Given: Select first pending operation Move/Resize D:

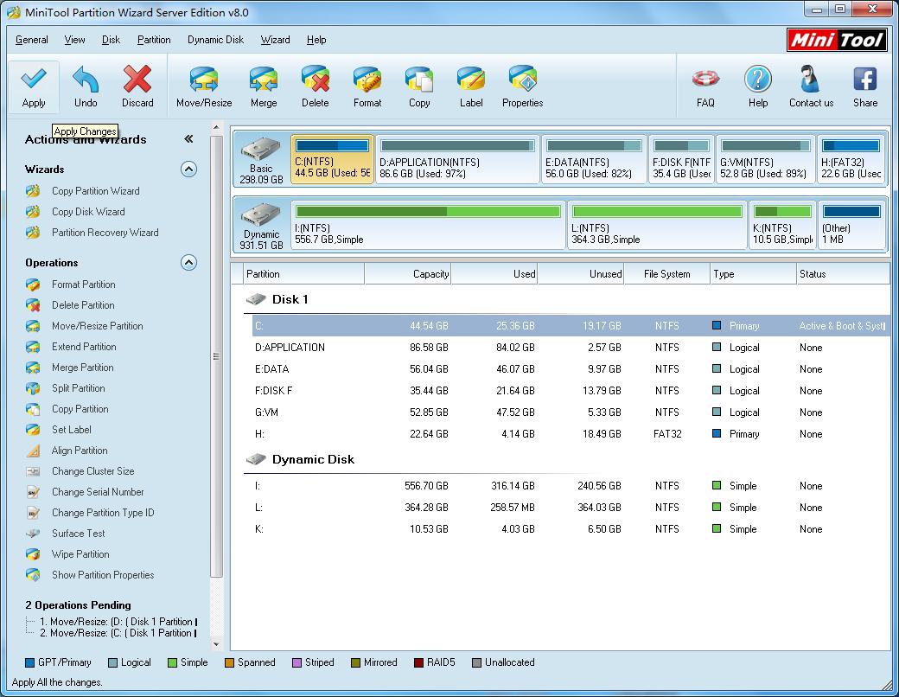Looking at the screenshot, I should point(118,621).
